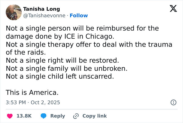Click the blue reply speech bubble icon
This screenshot has height=123, width=183.
click(x=44, y=116)
